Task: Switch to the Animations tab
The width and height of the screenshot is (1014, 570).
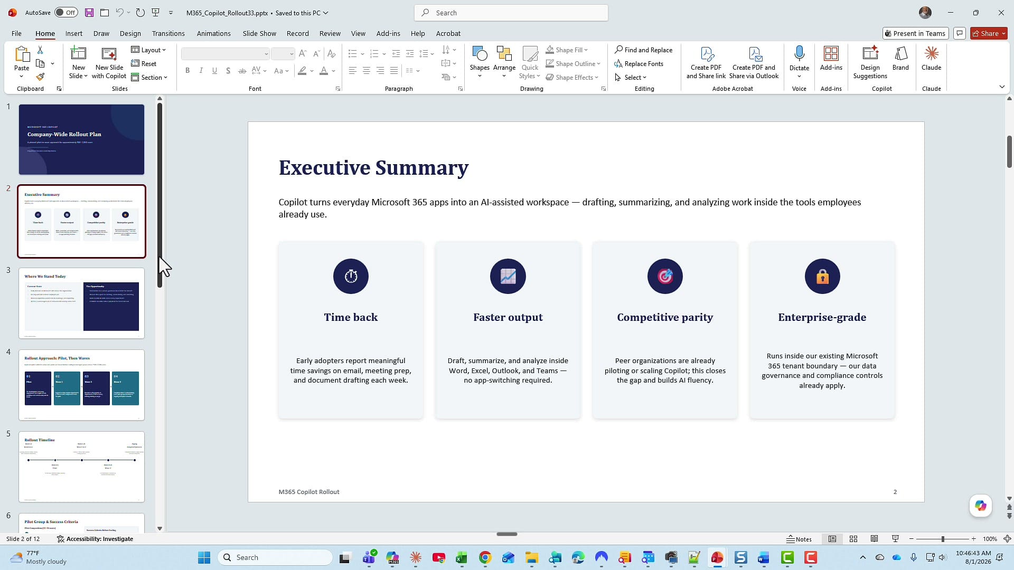Action: coord(213,33)
